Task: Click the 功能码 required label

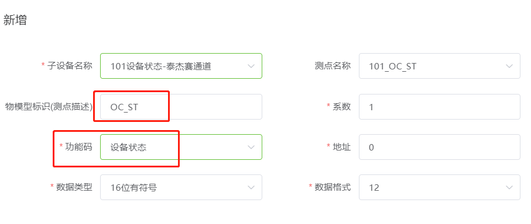Action: tap(78, 146)
